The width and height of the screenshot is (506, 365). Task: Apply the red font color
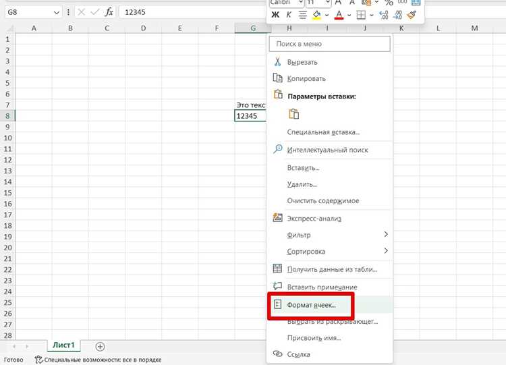point(339,15)
